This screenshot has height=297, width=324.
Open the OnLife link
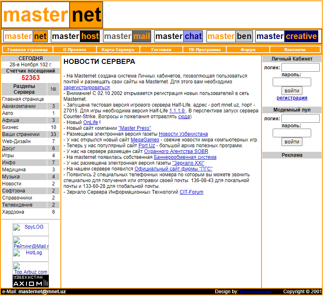click(91, 122)
